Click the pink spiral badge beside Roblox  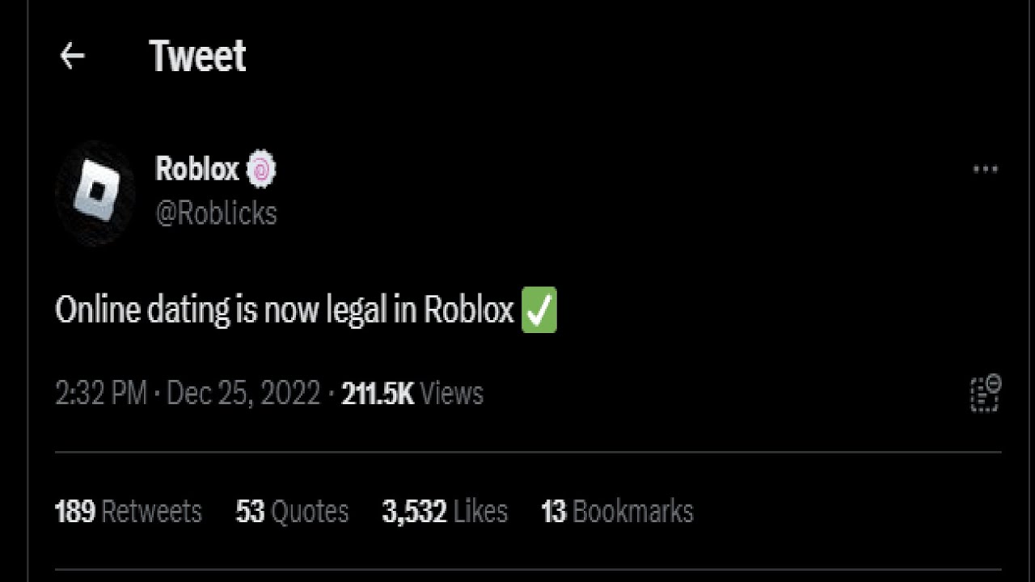pos(261,170)
